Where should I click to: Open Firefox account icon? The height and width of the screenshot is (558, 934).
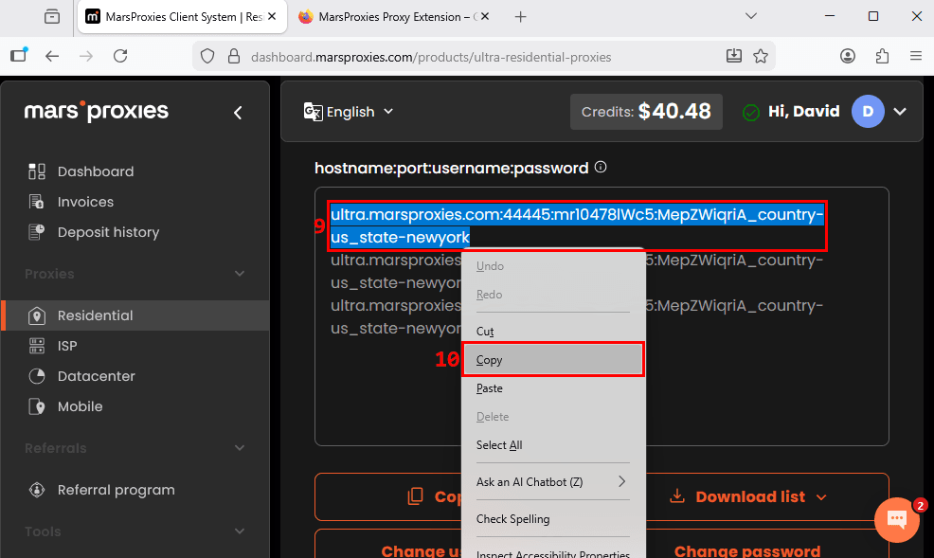[848, 56]
